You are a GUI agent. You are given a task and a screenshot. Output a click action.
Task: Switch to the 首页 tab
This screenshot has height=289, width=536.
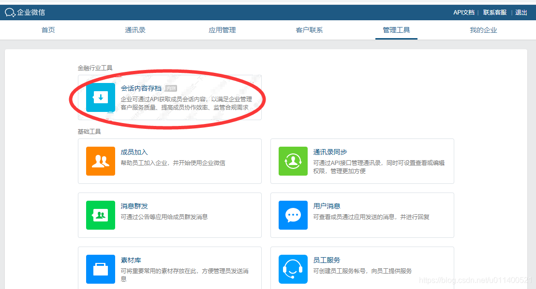48,30
